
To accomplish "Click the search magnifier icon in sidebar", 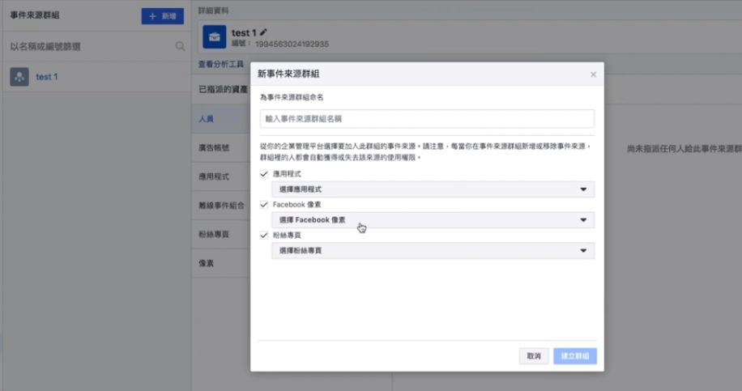I will (x=180, y=47).
